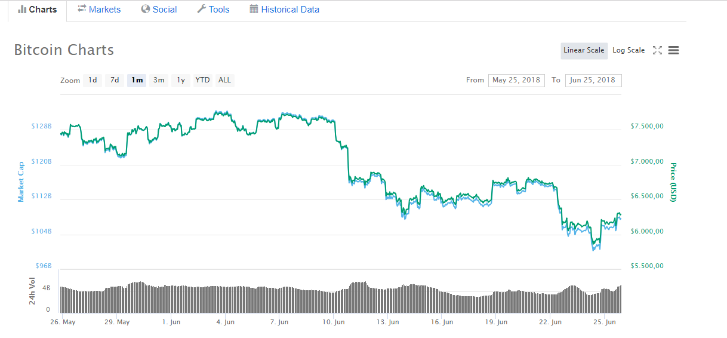The width and height of the screenshot is (727, 338).
Task: Go to the Tools tab
Action: [x=213, y=10]
